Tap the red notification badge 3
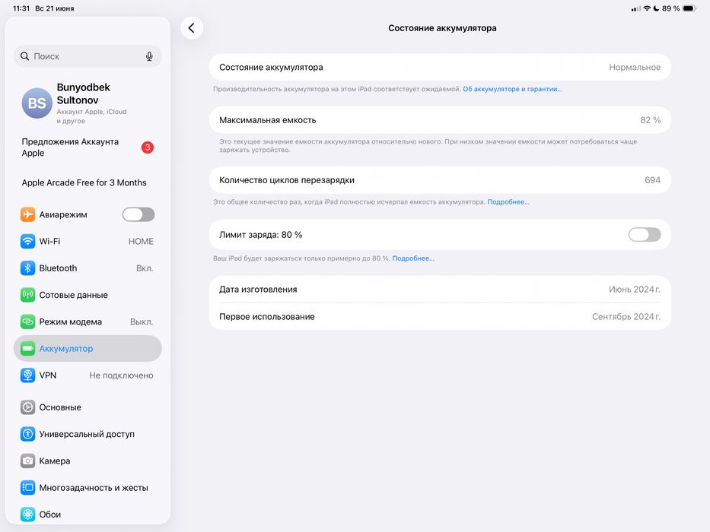710x532 pixels. (x=147, y=147)
